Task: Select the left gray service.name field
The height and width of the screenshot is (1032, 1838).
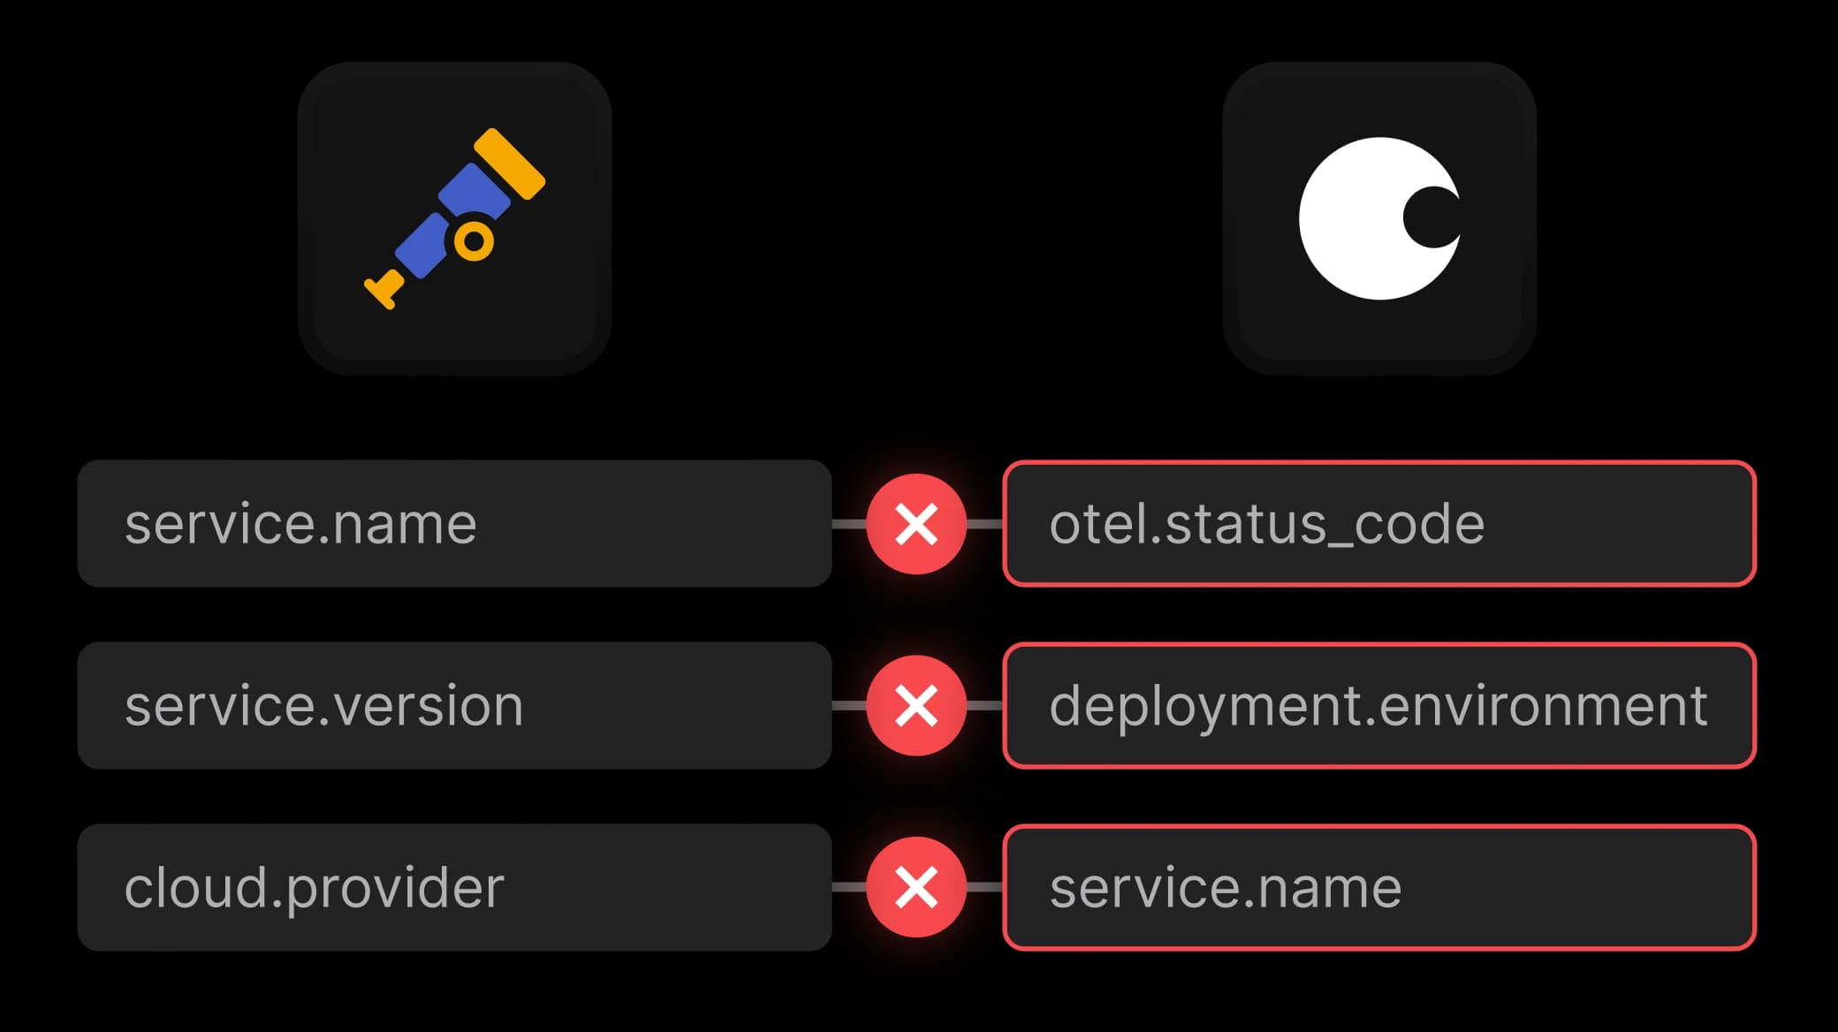Action: tap(454, 523)
